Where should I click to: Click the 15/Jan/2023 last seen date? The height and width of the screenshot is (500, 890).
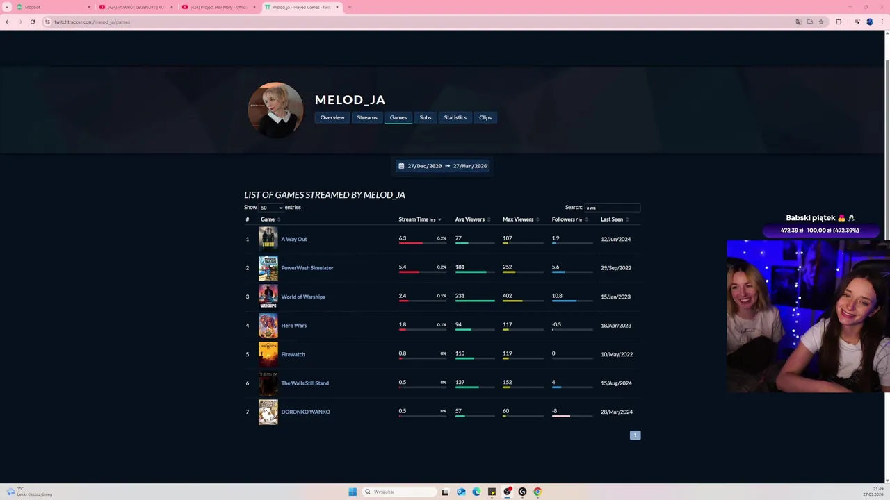(x=616, y=297)
